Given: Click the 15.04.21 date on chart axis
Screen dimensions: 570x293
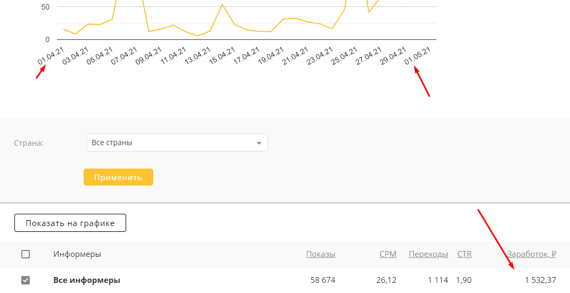Looking at the screenshot, I should (222, 56).
